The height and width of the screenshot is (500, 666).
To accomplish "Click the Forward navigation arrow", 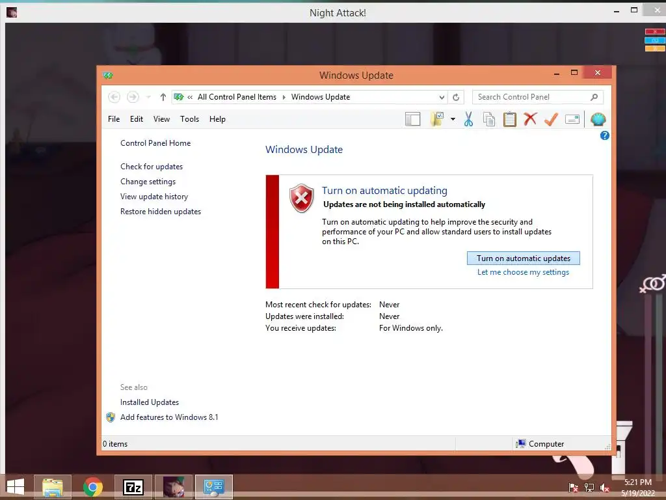I will [133, 97].
